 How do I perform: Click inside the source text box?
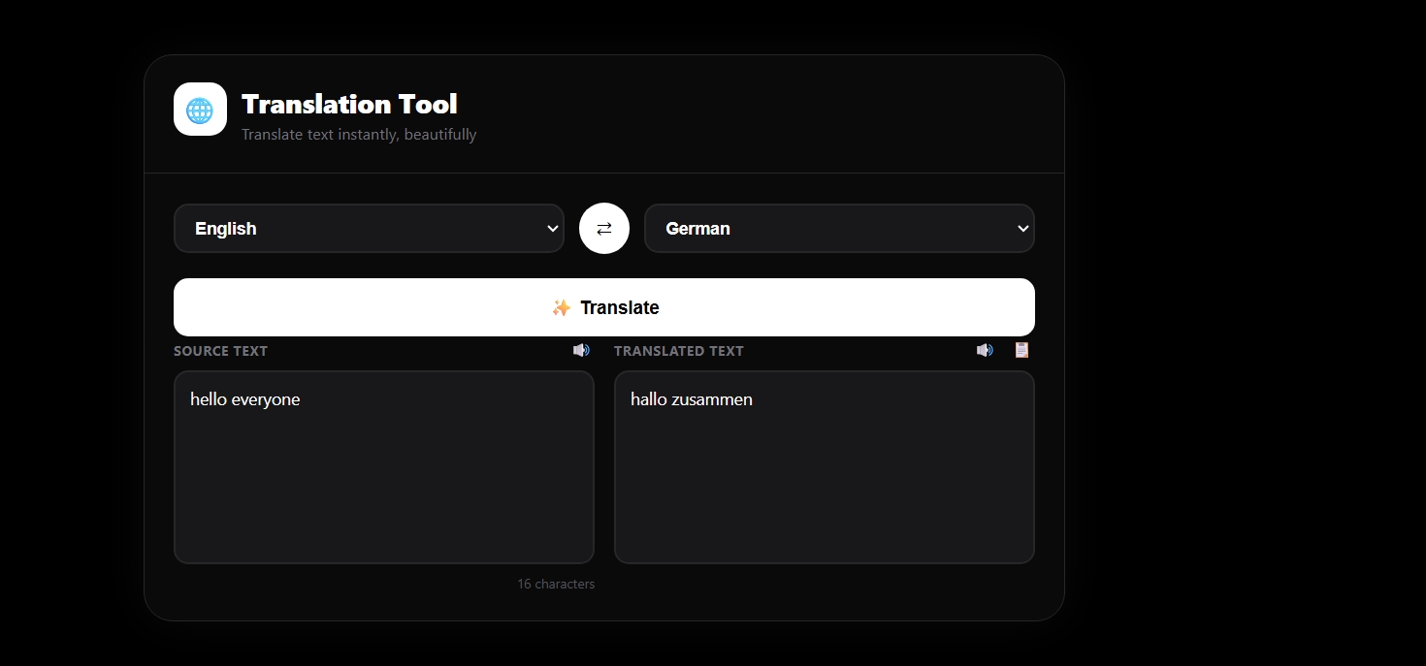384,467
